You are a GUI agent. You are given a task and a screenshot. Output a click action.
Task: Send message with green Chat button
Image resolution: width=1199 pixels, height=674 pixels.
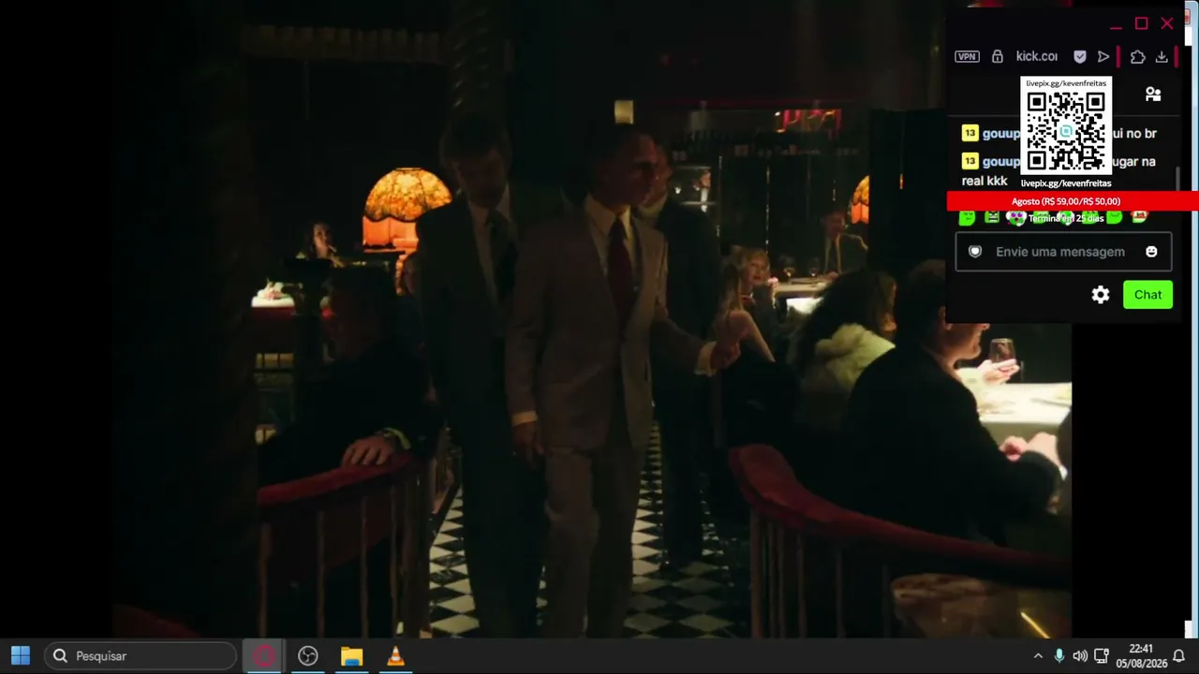pyautogui.click(x=1147, y=295)
